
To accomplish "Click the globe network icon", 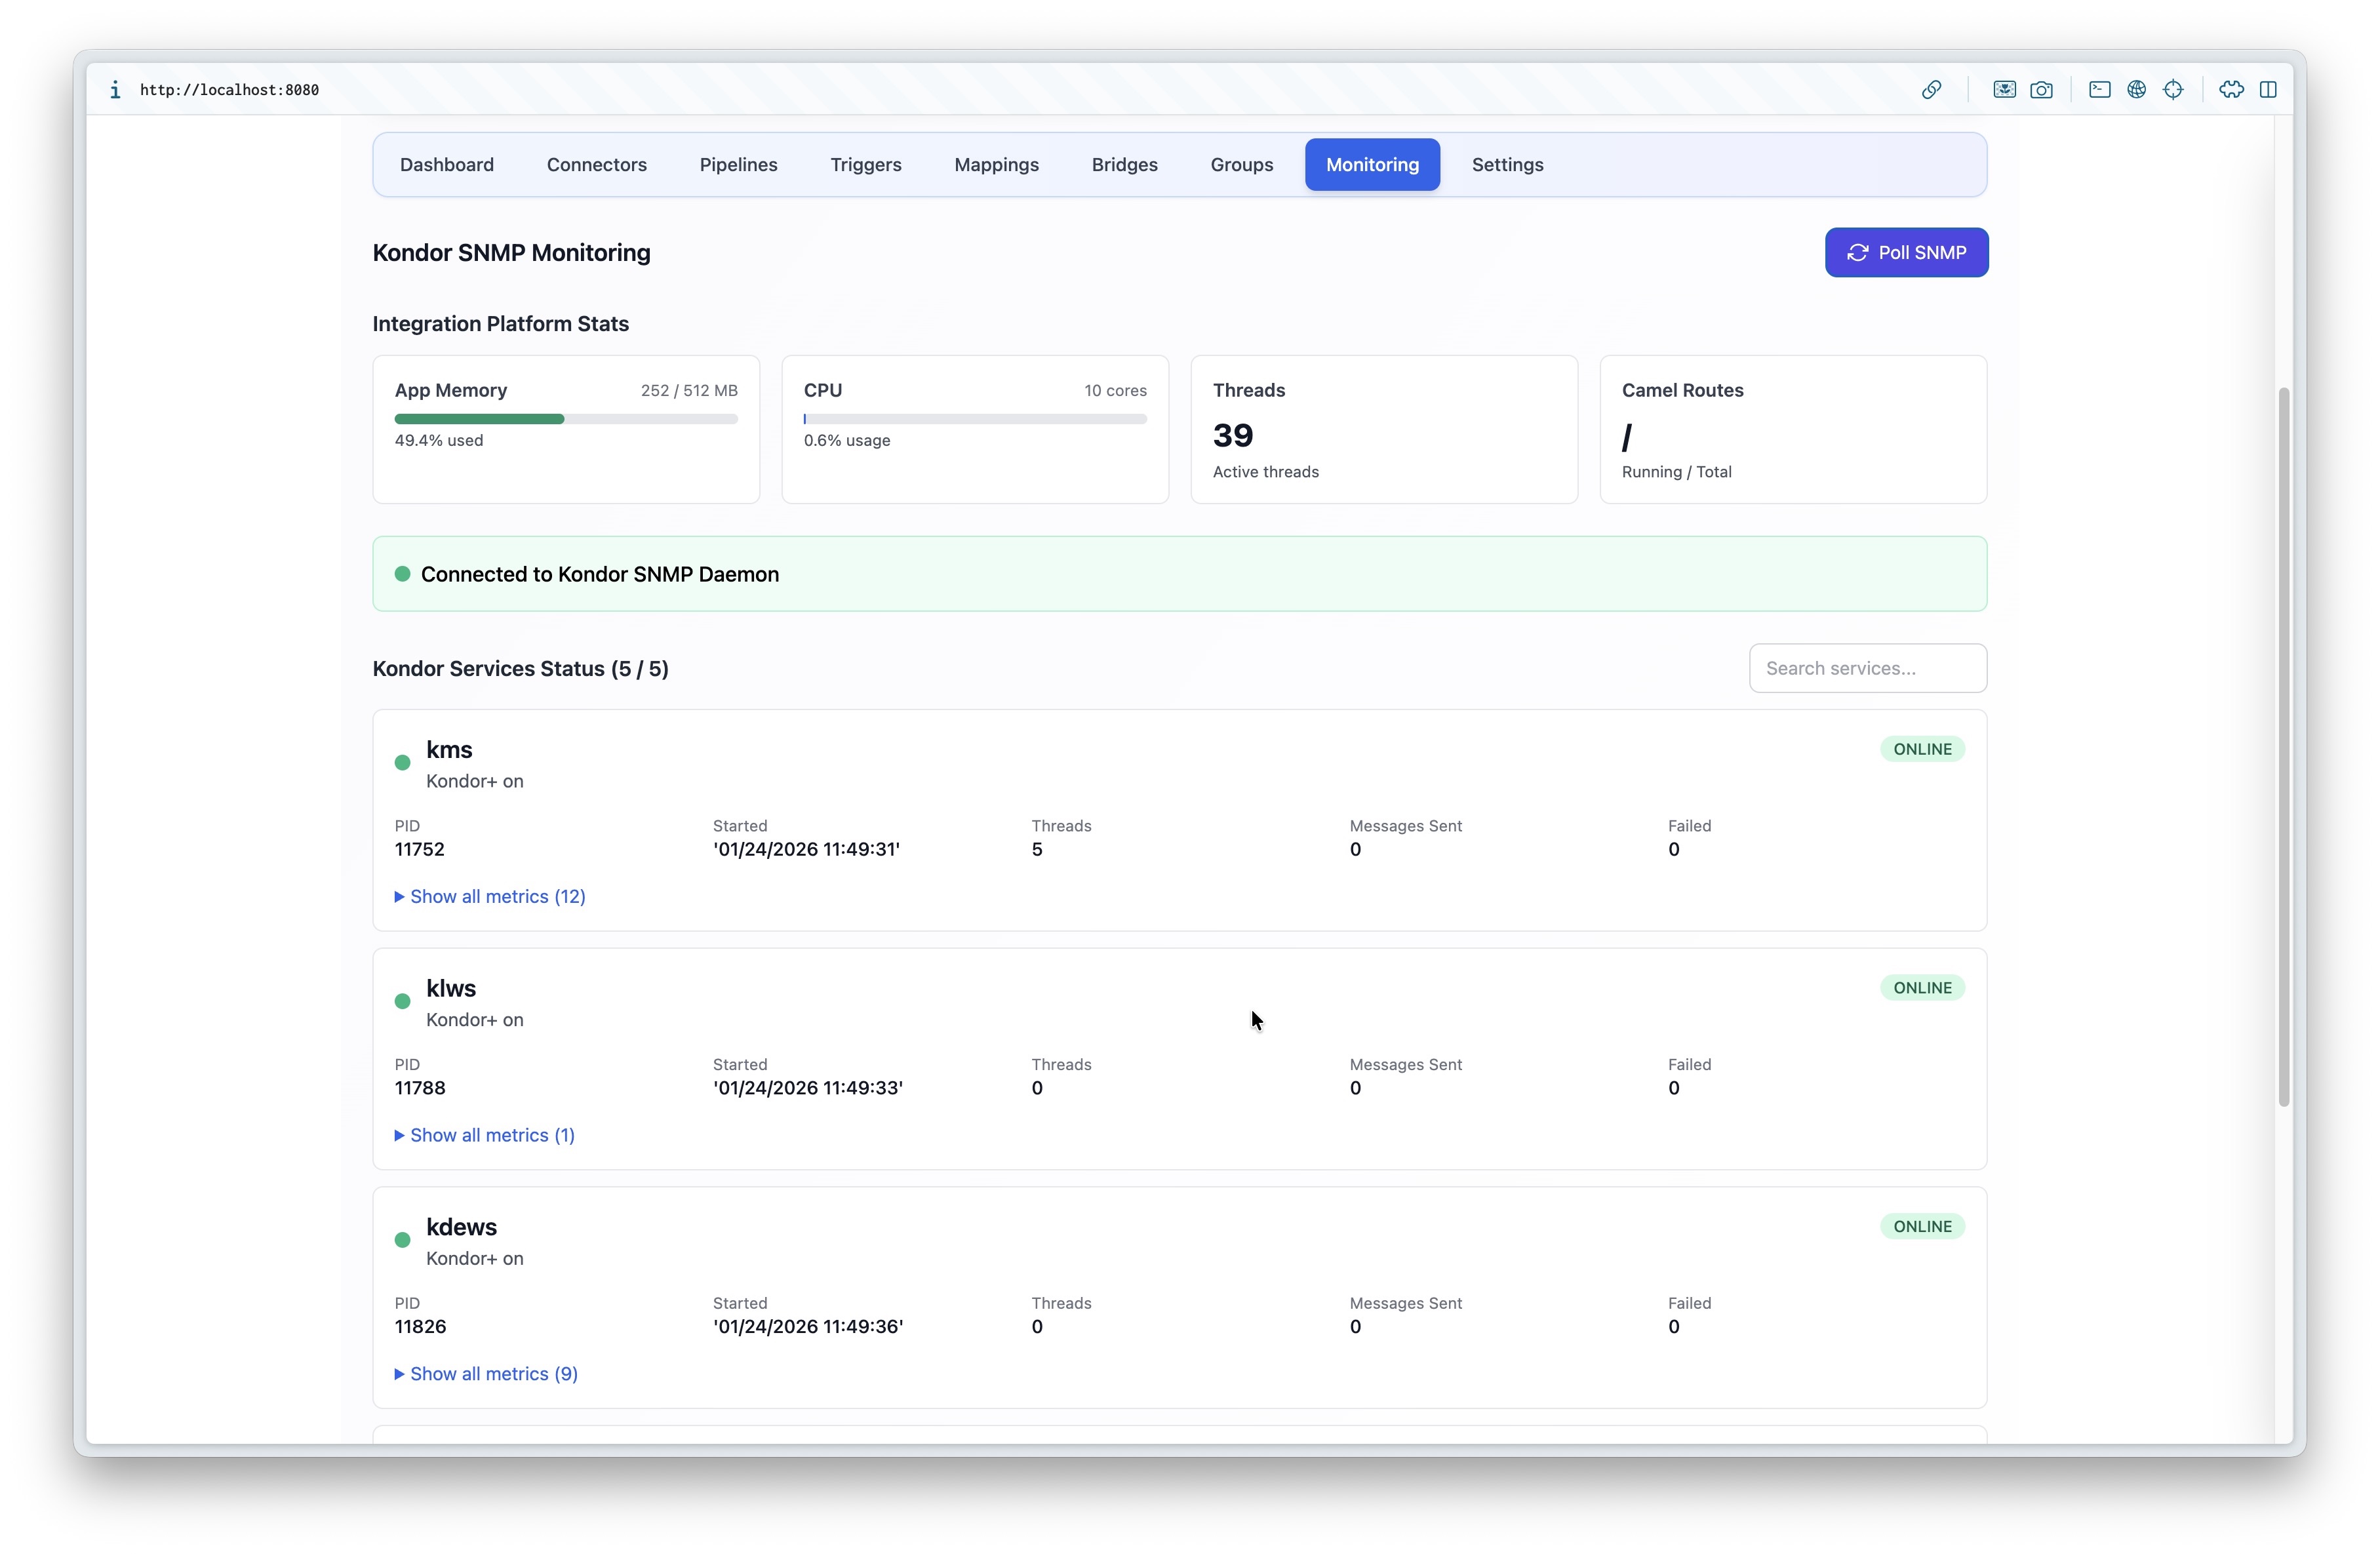I will click(2137, 89).
